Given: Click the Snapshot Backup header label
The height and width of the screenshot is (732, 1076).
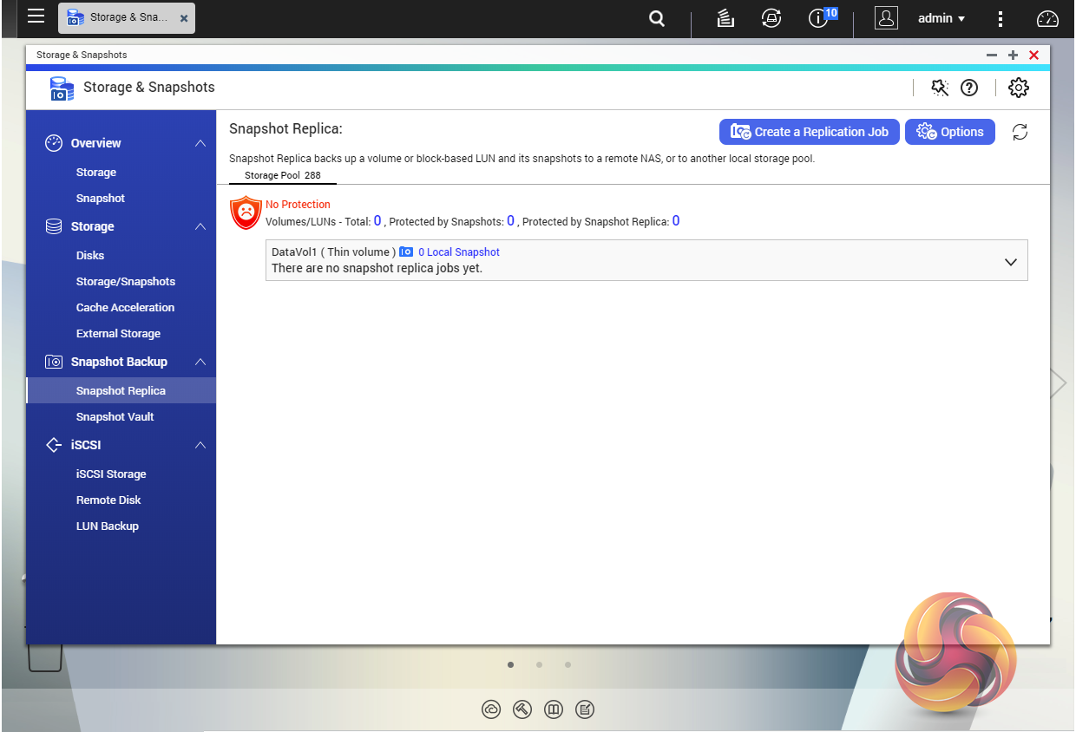Looking at the screenshot, I should coord(119,362).
